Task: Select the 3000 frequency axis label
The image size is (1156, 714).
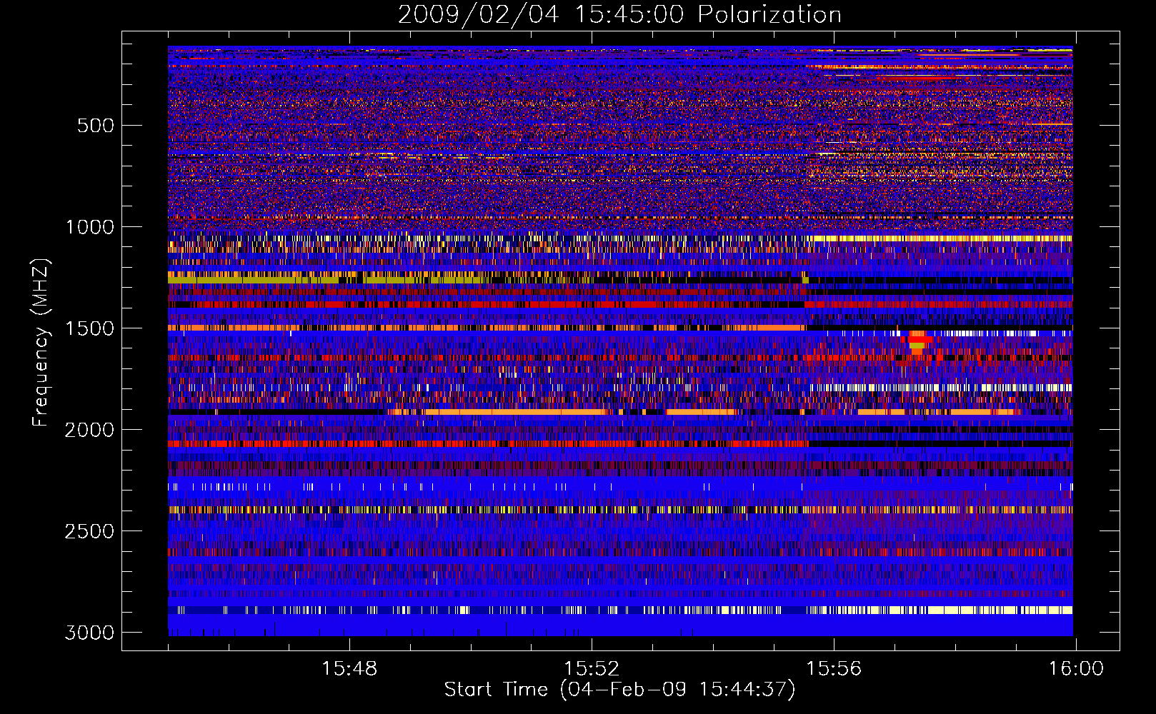Action: click(89, 633)
